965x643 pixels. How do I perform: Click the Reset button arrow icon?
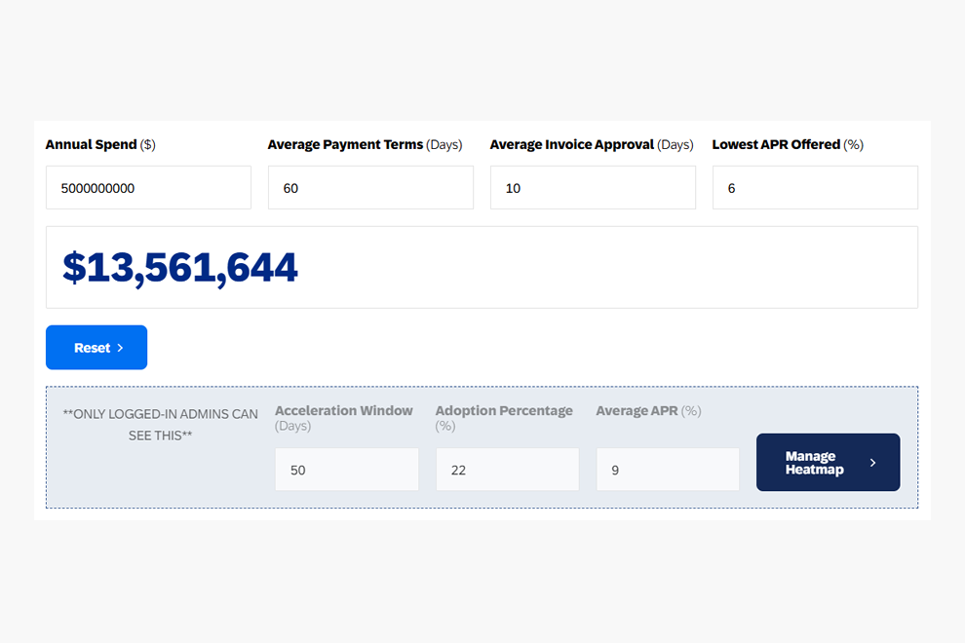click(x=121, y=347)
